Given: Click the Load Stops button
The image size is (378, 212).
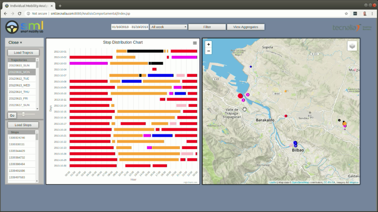Looking at the screenshot, I should click(x=23, y=125).
